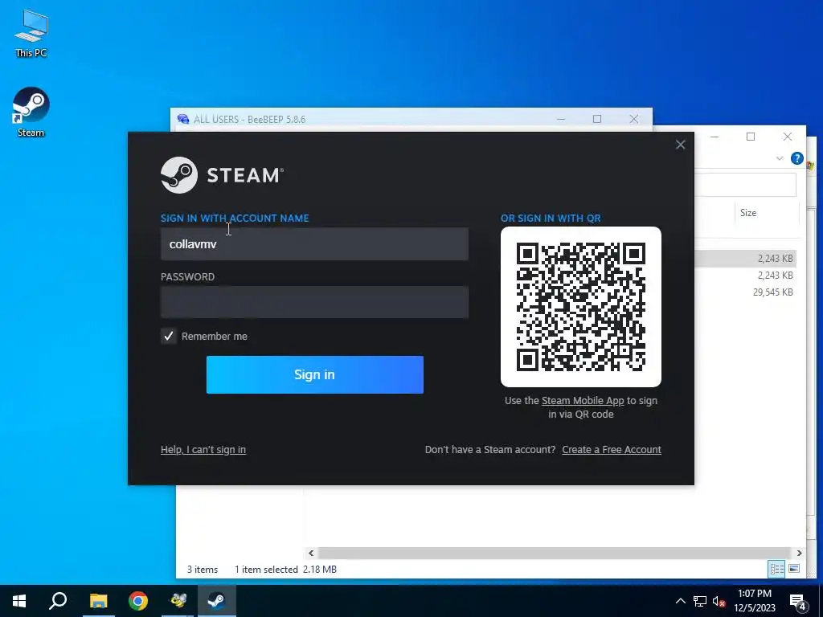Maximize the BeeBEEP window
Screen dimensions: 823x617
coord(597,119)
